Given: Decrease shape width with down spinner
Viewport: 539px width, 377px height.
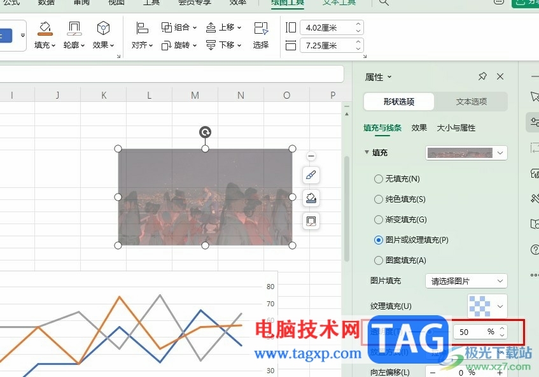Looking at the screenshot, I should tap(358, 49).
